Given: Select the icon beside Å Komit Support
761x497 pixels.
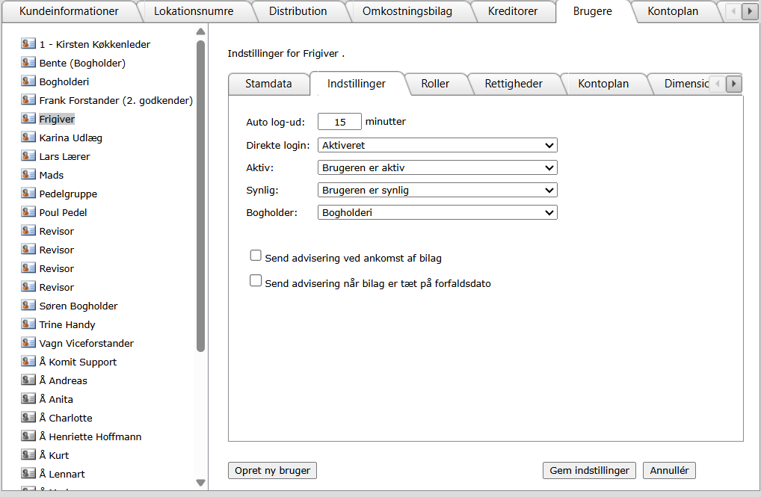Looking at the screenshot, I should [28, 362].
